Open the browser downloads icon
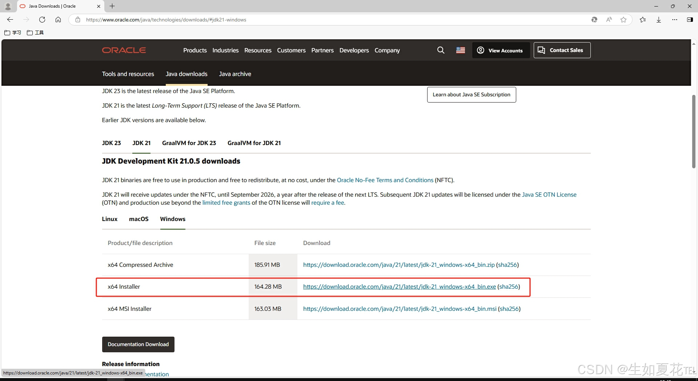698x381 pixels. (659, 20)
